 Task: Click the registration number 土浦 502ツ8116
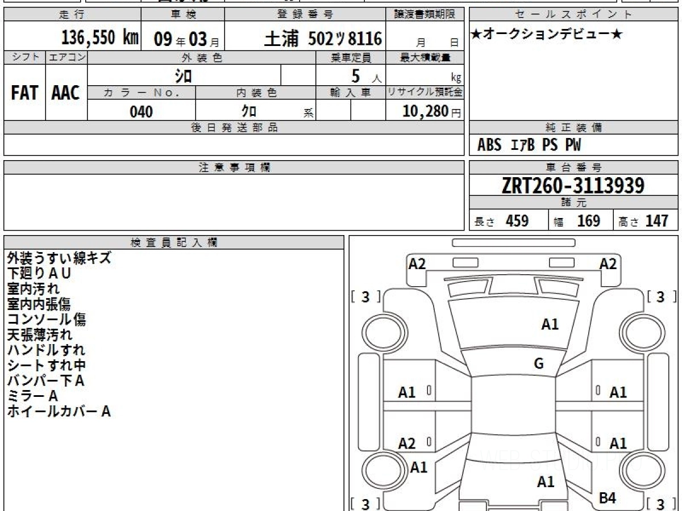[322, 39]
